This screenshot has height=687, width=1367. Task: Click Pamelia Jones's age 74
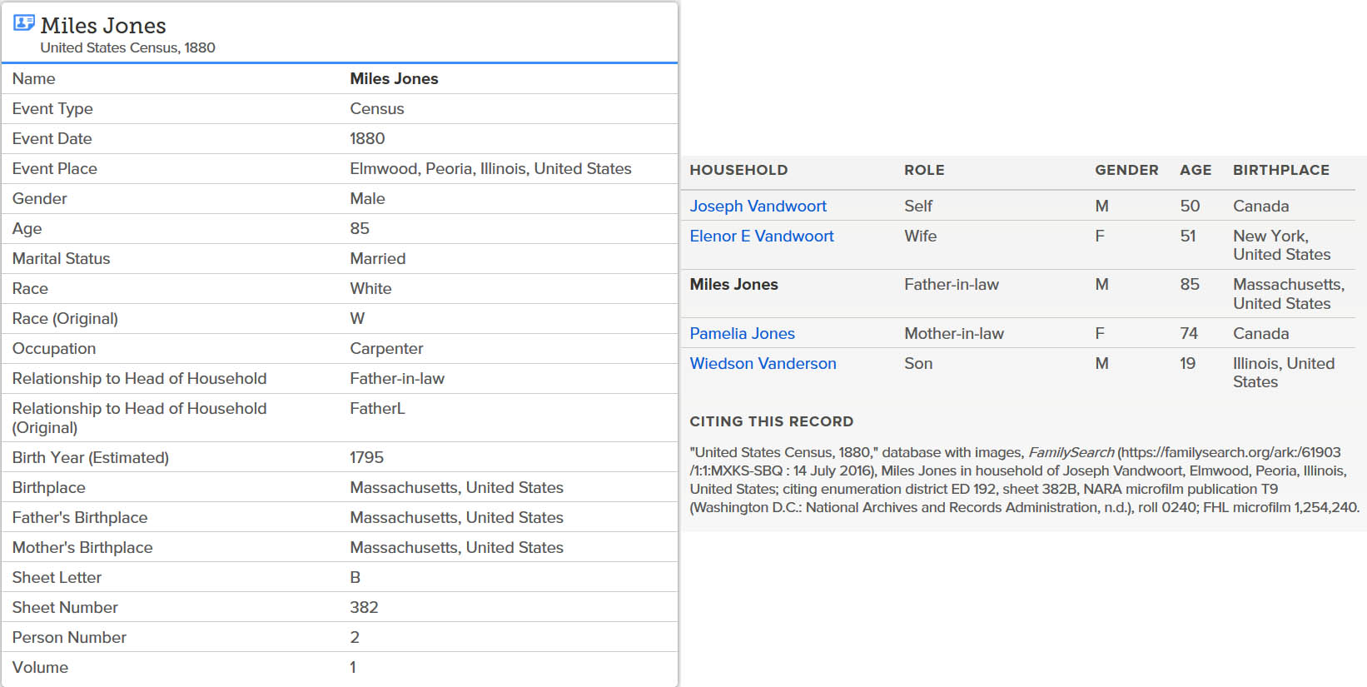point(1189,333)
